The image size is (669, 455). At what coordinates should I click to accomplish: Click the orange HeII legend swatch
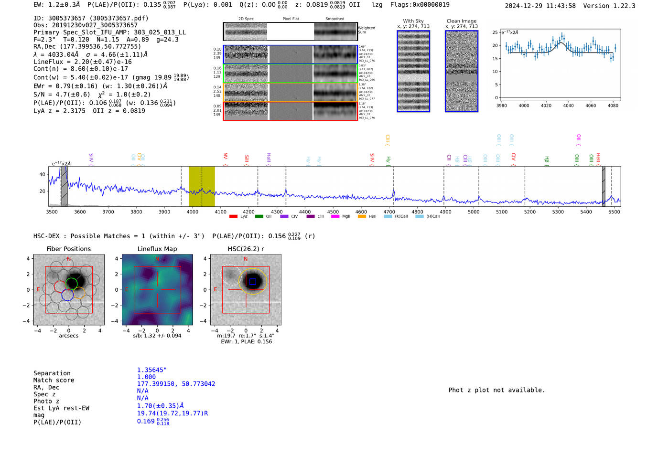coord(362,217)
